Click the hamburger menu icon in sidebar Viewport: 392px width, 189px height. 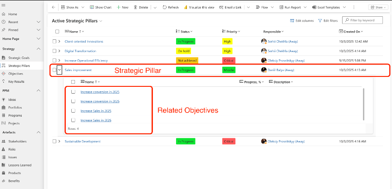[4, 7]
